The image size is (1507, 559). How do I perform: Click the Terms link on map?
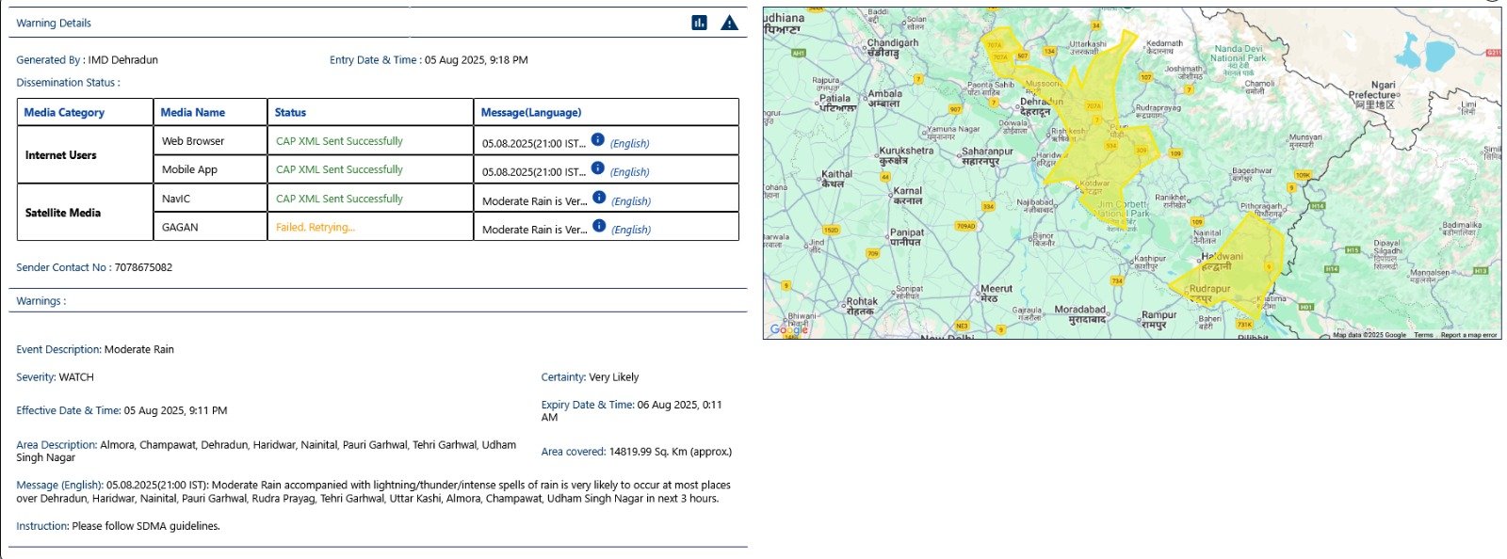[1422, 335]
